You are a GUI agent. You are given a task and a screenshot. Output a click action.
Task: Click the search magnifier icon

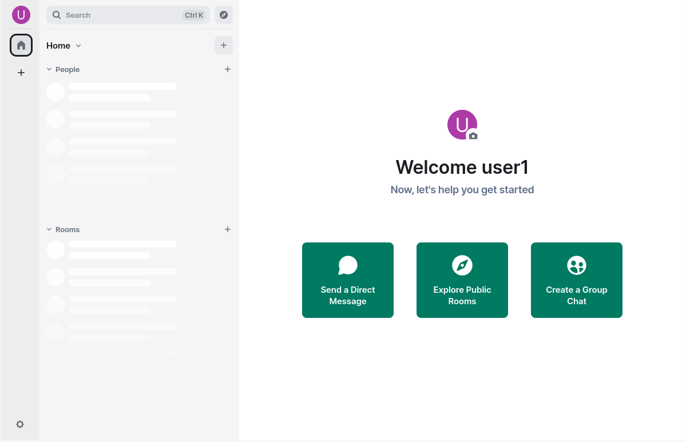57,15
